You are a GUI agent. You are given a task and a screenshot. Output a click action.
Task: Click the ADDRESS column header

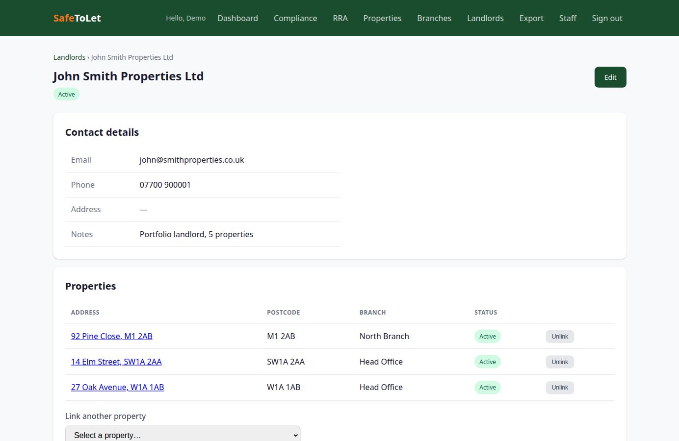click(x=85, y=312)
